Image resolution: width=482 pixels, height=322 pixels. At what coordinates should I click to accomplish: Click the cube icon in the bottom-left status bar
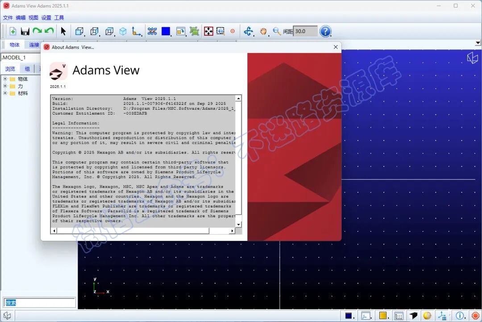(x=8, y=316)
